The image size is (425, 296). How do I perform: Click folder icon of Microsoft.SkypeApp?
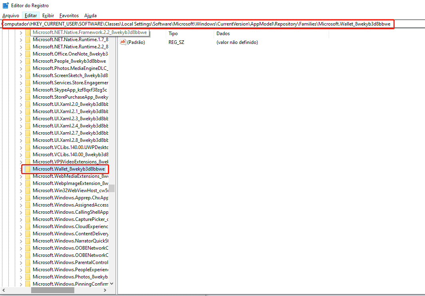click(28, 90)
